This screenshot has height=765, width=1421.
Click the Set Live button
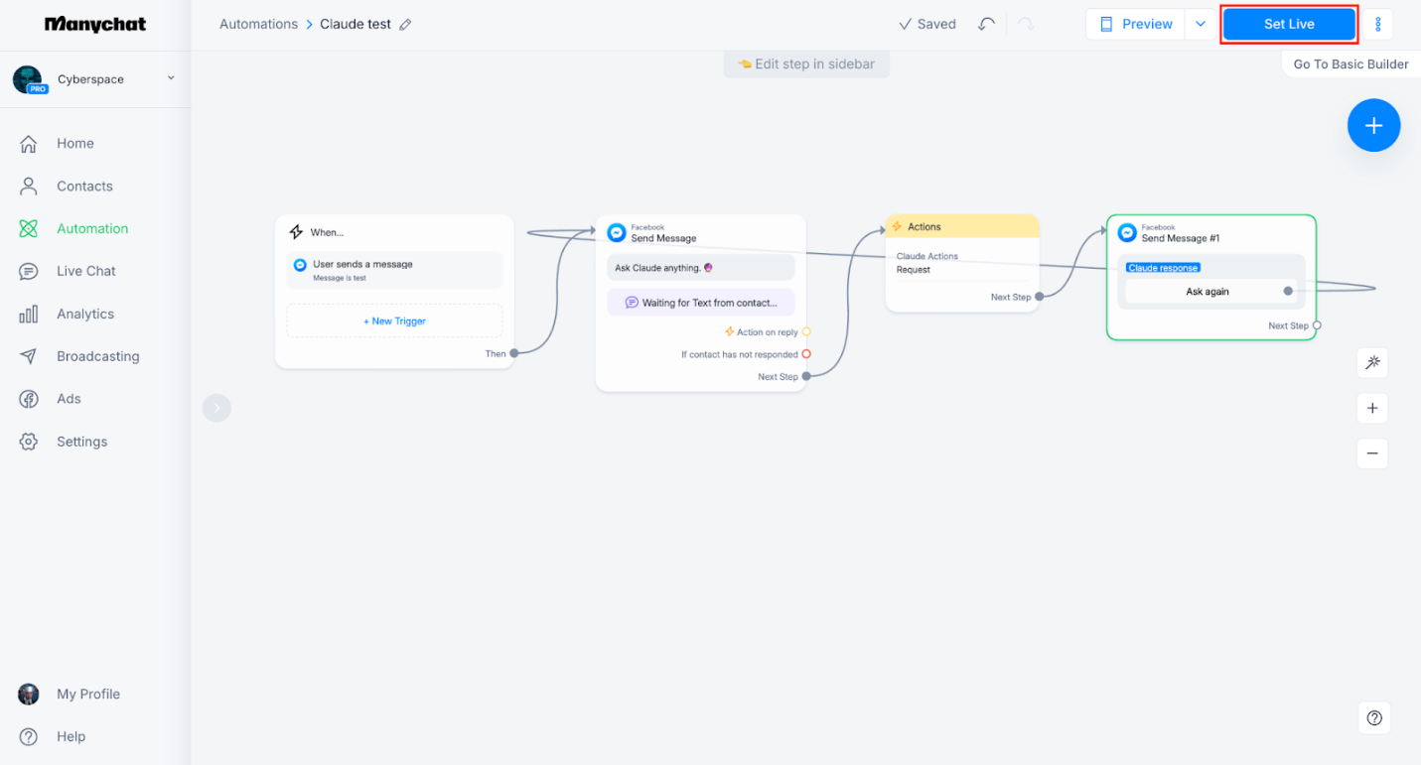[x=1289, y=24]
